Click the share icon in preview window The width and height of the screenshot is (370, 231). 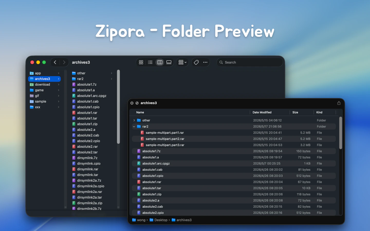click(339, 103)
